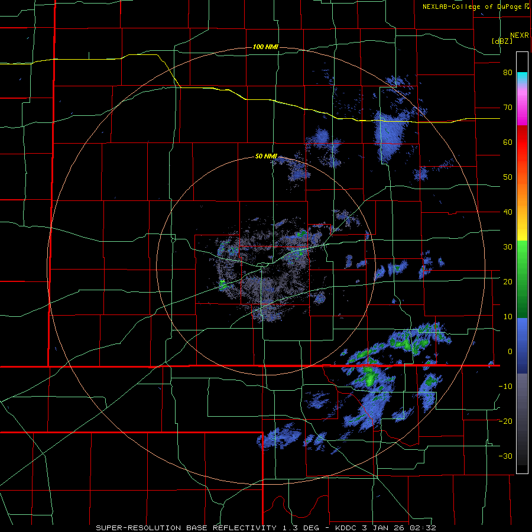The height and width of the screenshot is (532, 532).
Task: Click the 30 dBZ scale value
Action: point(508,247)
